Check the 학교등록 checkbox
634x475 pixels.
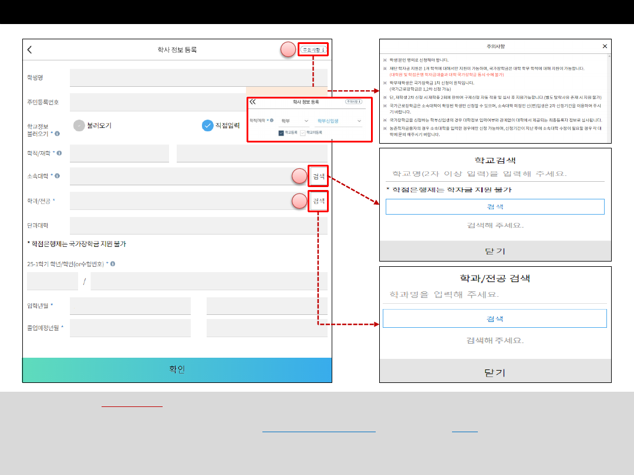(282, 133)
